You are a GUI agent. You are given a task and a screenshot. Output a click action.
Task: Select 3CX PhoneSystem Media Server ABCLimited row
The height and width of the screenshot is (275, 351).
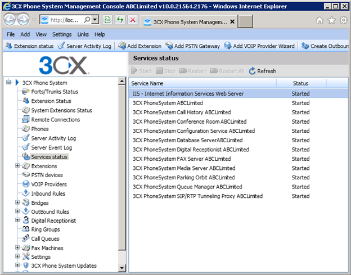[x=238, y=168]
